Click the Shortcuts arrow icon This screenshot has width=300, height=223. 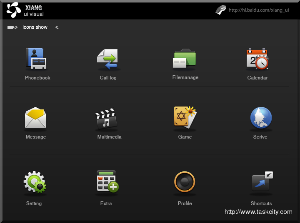coord(262,182)
